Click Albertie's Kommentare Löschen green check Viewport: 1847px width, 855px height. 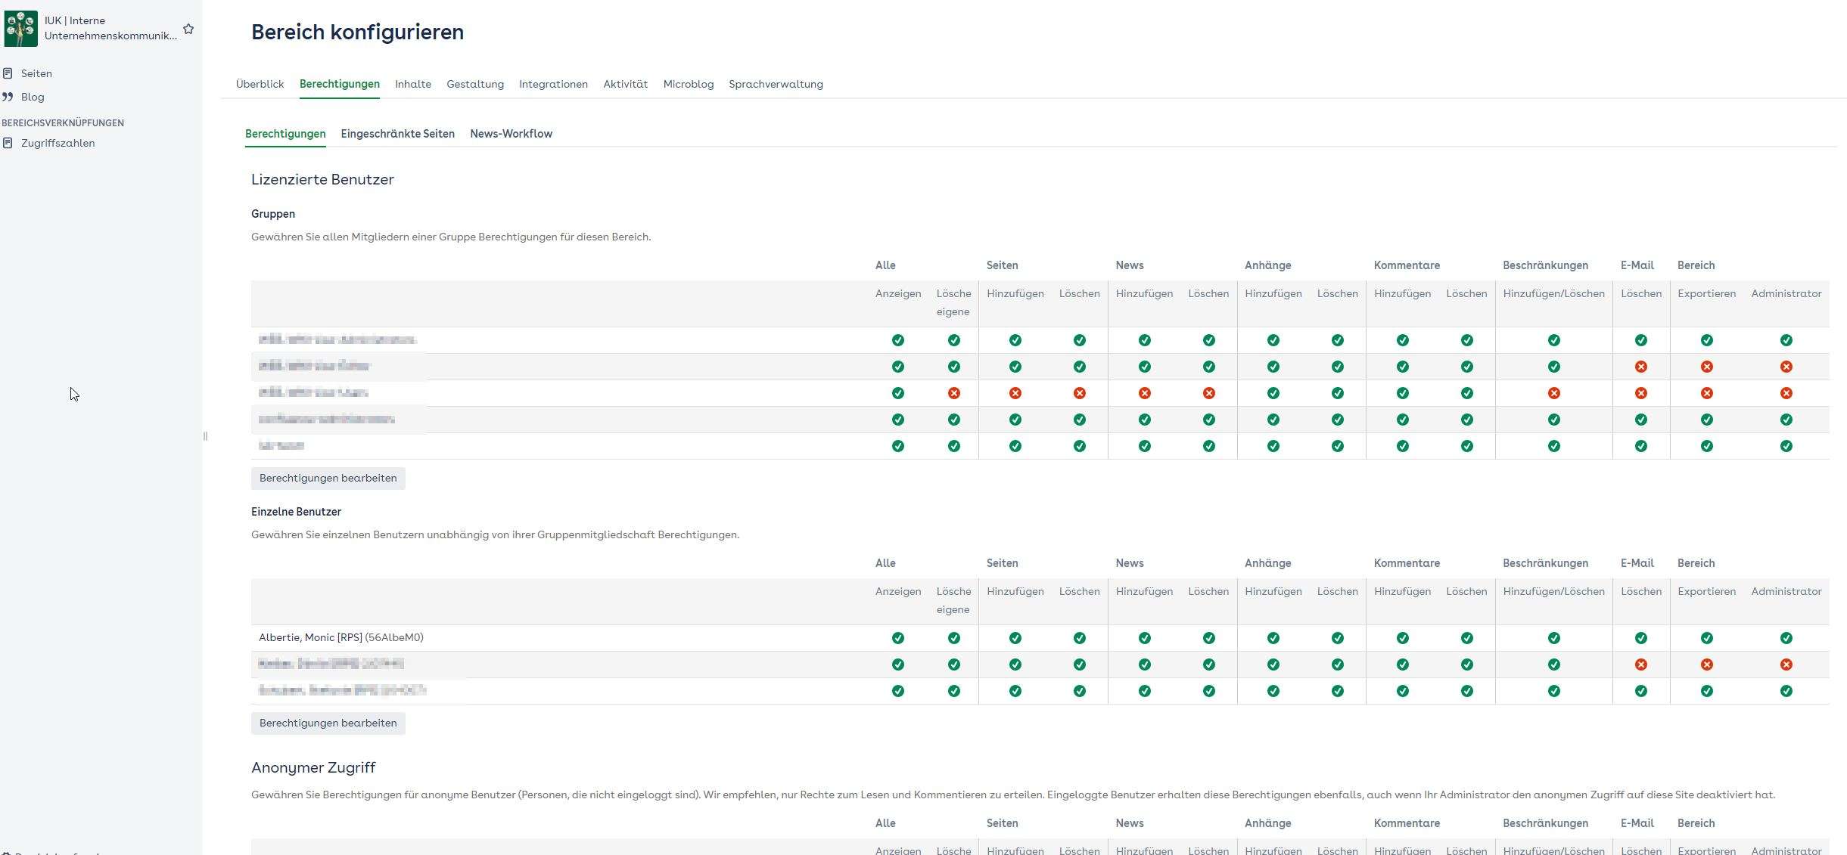click(x=1467, y=638)
